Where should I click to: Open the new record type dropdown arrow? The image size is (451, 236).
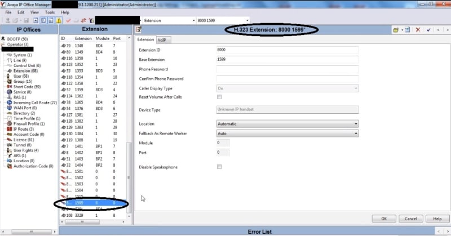click(402, 30)
